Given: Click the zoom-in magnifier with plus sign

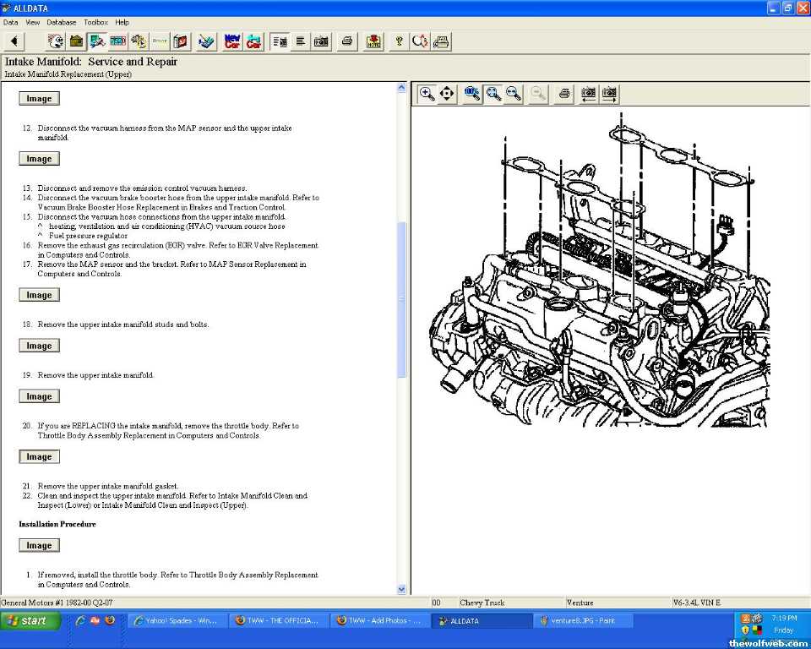Looking at the screenshot, I should tap(427, 94).
